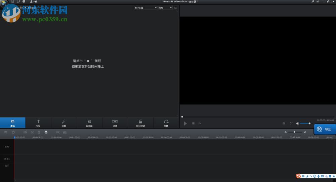Screen dimensions: 336x182
Task: Click the 00:01:00:00 mark on timeline ruler
Action: (56, 137)
